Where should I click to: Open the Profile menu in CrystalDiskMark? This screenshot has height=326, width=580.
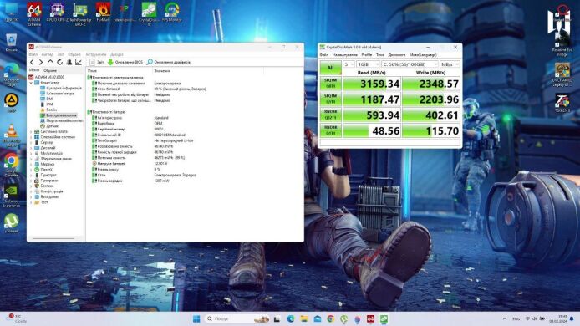point(367,55)
